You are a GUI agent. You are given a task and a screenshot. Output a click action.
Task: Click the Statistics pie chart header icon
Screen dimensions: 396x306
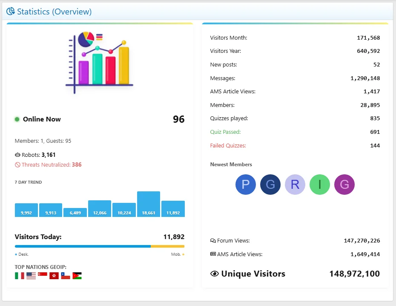pyautogui.click(x=11, y=12)
